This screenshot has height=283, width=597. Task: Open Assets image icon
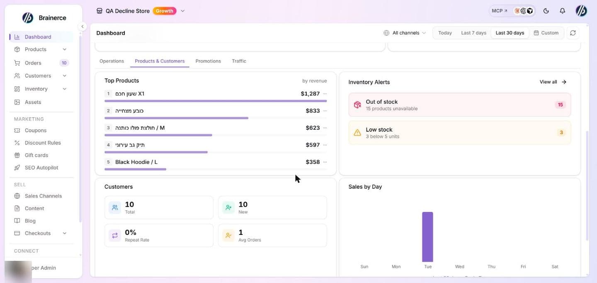[x=17, y=102]
